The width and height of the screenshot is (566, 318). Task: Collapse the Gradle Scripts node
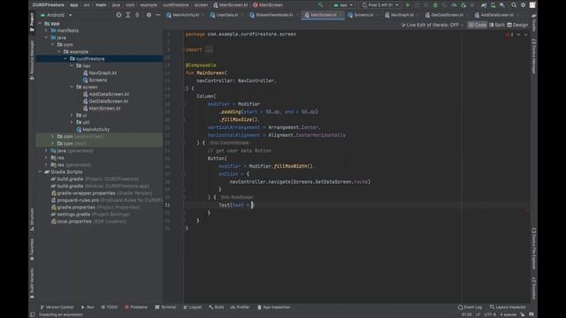(x=40, y=172)
